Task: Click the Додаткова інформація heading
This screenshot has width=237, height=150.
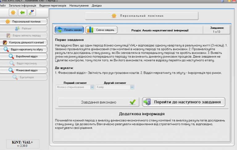Action: 142,114
